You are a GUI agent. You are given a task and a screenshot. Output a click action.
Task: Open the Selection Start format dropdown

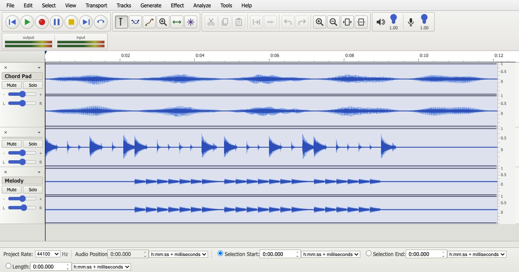[x=330, y=254]
